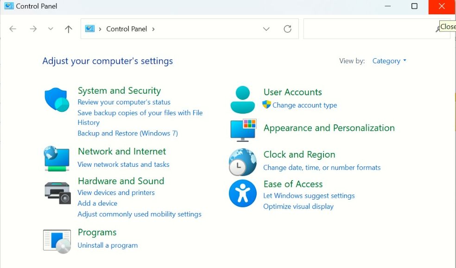Screen dimensions: 456x268
Task: Click Optimize visual display
Action: [x=298, y=207]
